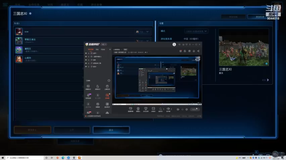Hide the 全面战争三国 source with its eye icon

pyautogui.click(x=86, y=63)
